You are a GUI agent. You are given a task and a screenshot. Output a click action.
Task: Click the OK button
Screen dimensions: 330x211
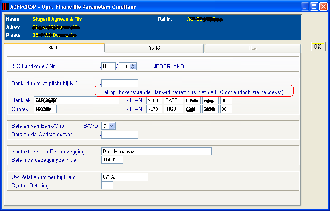pyautogui.click(x=318, y=46)
